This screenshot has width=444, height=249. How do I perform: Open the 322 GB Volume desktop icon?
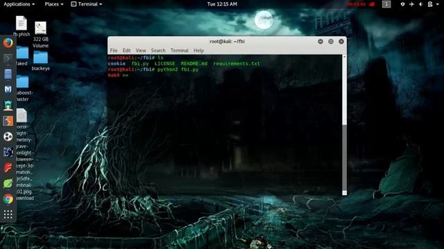point(40,35)
